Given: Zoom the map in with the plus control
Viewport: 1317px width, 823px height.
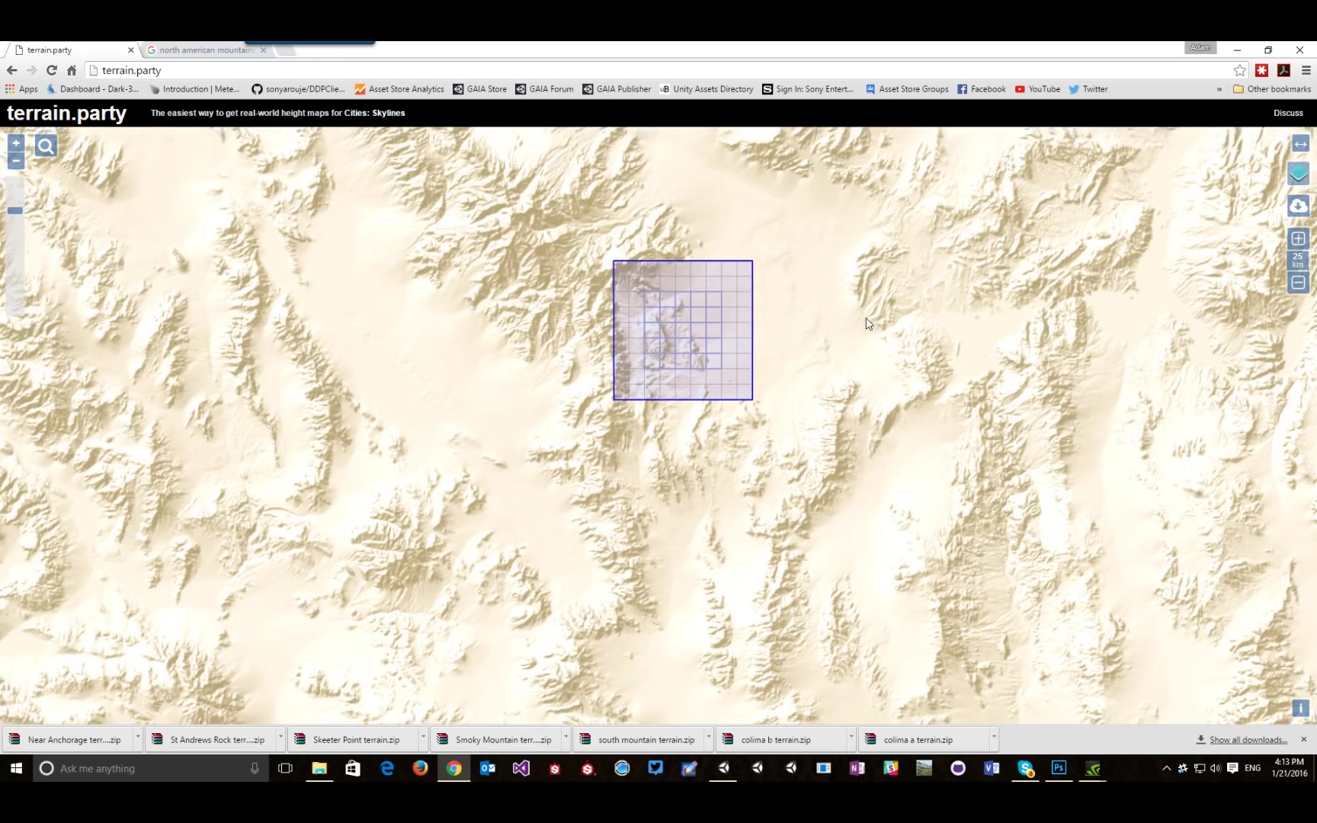Looking at the screenshot, I should [15, 143].
